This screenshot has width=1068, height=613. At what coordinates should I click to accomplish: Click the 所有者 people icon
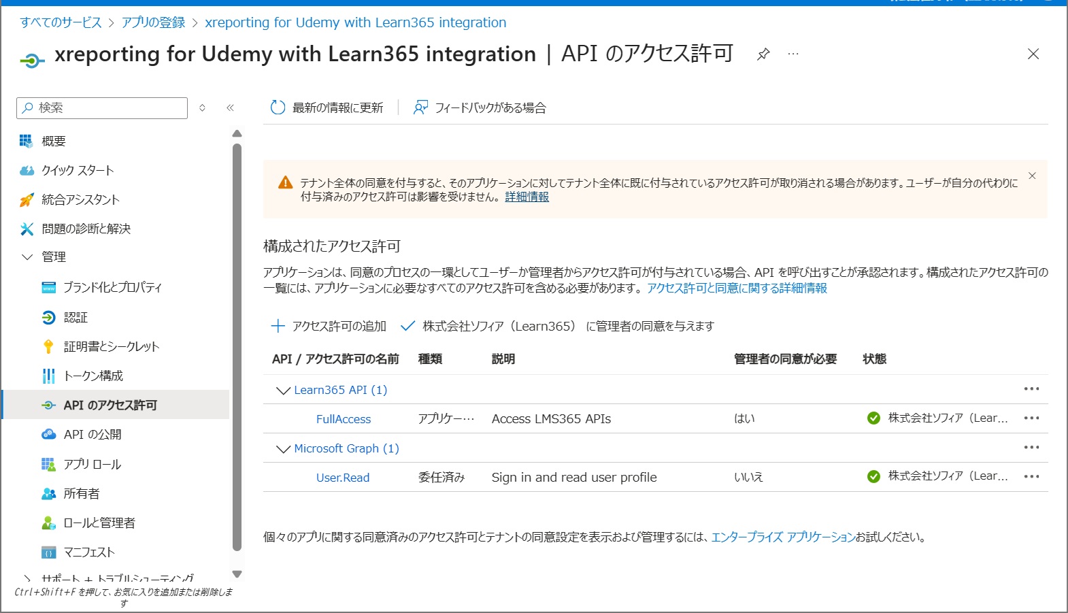(x=48, y=493)
